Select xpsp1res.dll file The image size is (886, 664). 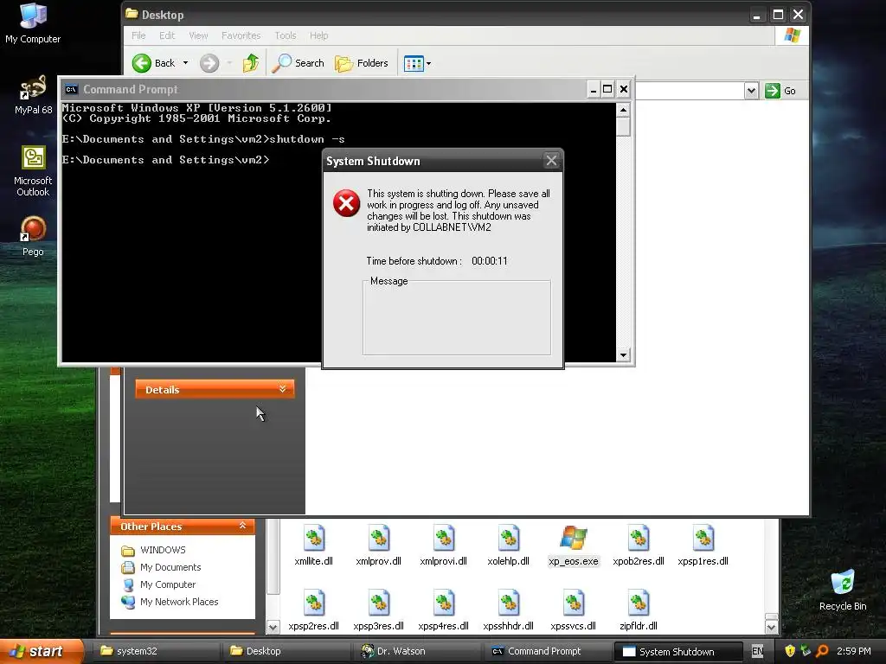tap(703, 546)
